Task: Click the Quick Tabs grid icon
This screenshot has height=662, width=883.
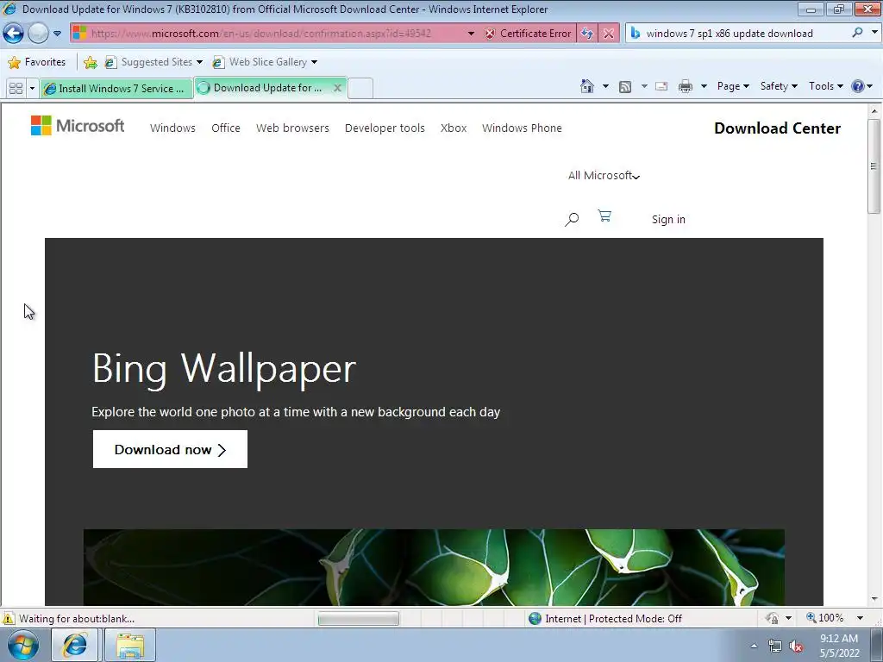Action: (x=16, y=89)
